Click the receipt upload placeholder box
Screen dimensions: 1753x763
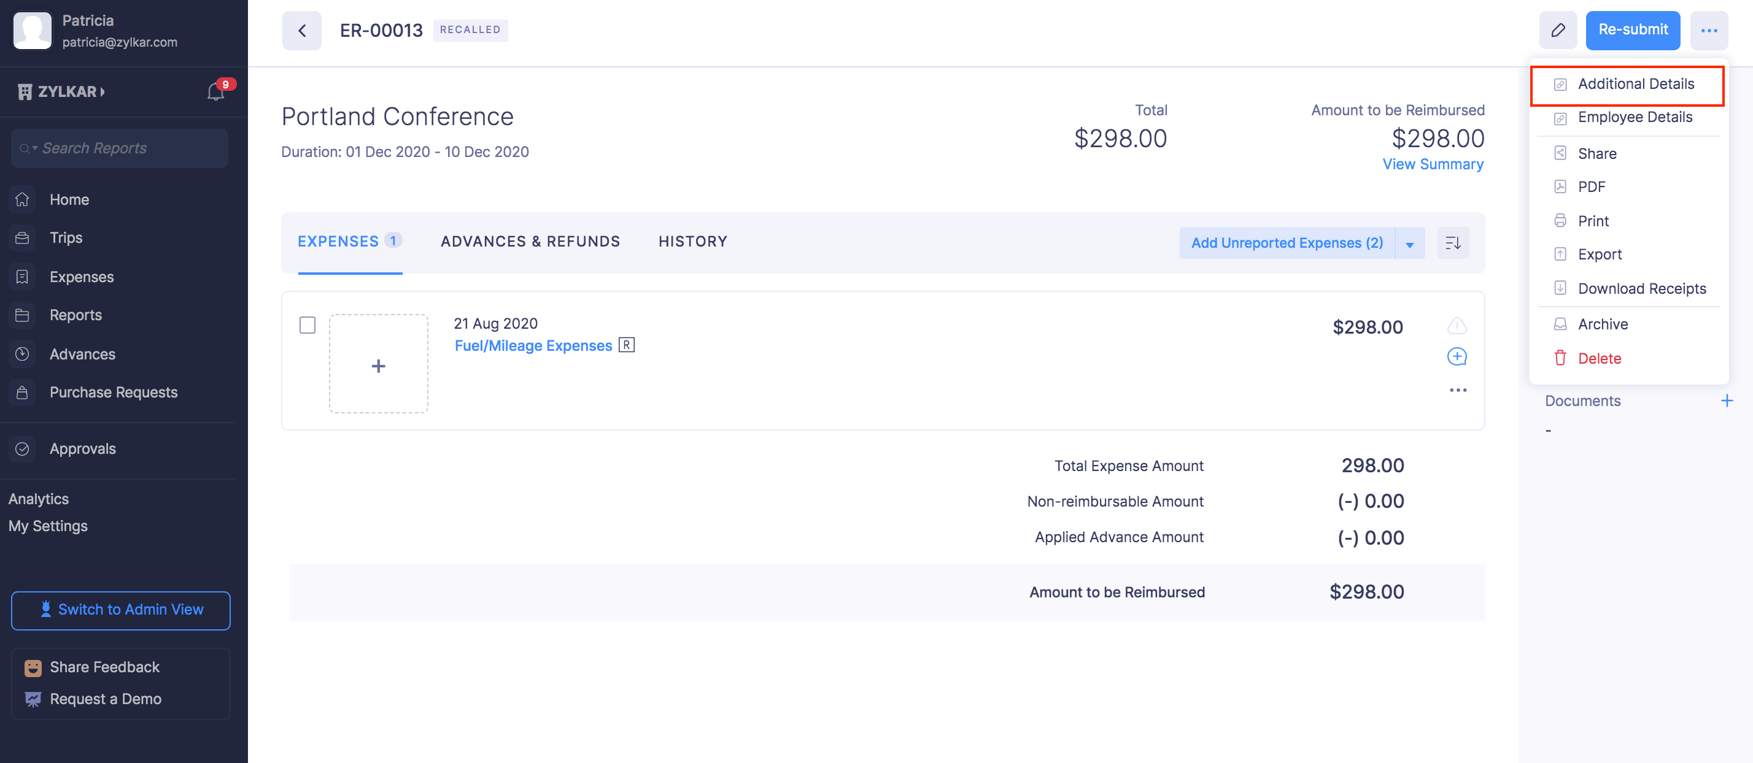coord(378,364)
